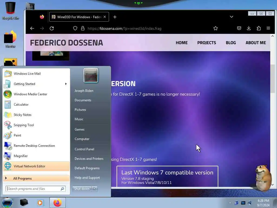Click the Search programs and files field
Image resolution: width=277 pixels, height=208 pixels.
35,189
